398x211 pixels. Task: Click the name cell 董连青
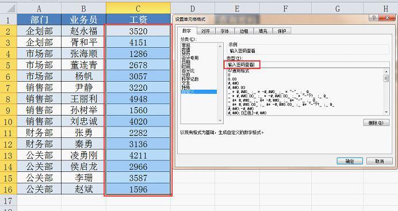click(x=83, y=64)
